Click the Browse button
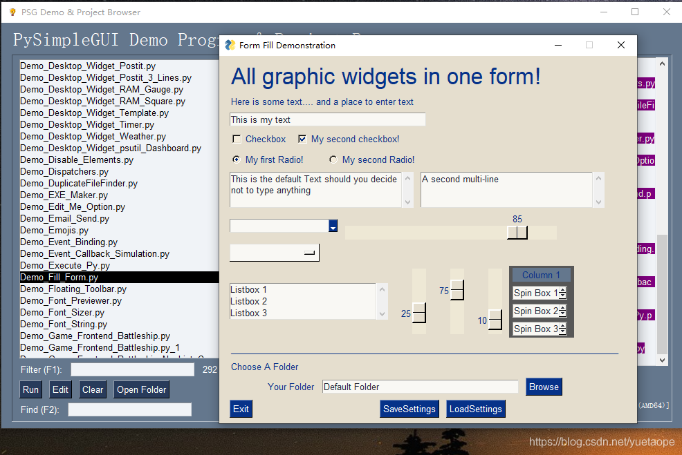The image size is (682, 455). pos(544,387)
